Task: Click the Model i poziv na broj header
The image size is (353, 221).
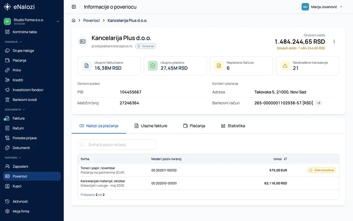Action: pos(166,159)
